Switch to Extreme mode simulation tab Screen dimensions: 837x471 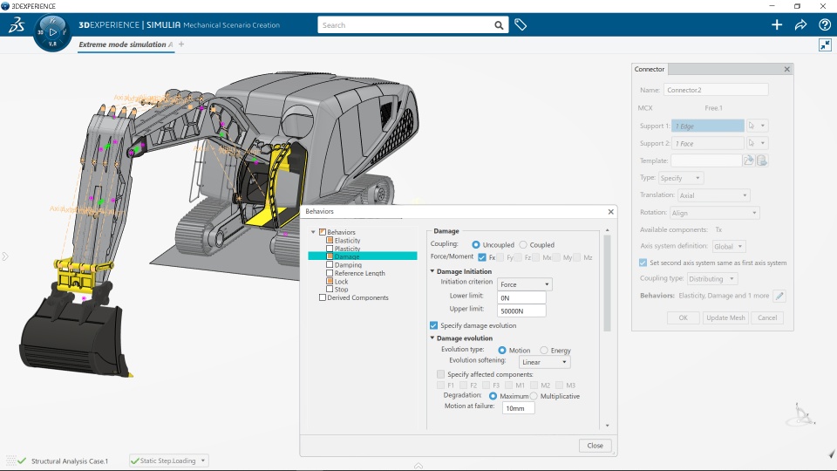[122, 44]
